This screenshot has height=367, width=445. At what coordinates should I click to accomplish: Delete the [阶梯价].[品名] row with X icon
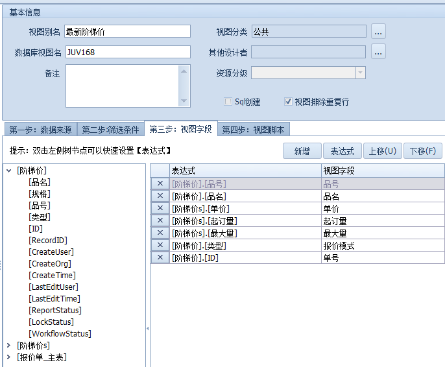click(160, 196)
